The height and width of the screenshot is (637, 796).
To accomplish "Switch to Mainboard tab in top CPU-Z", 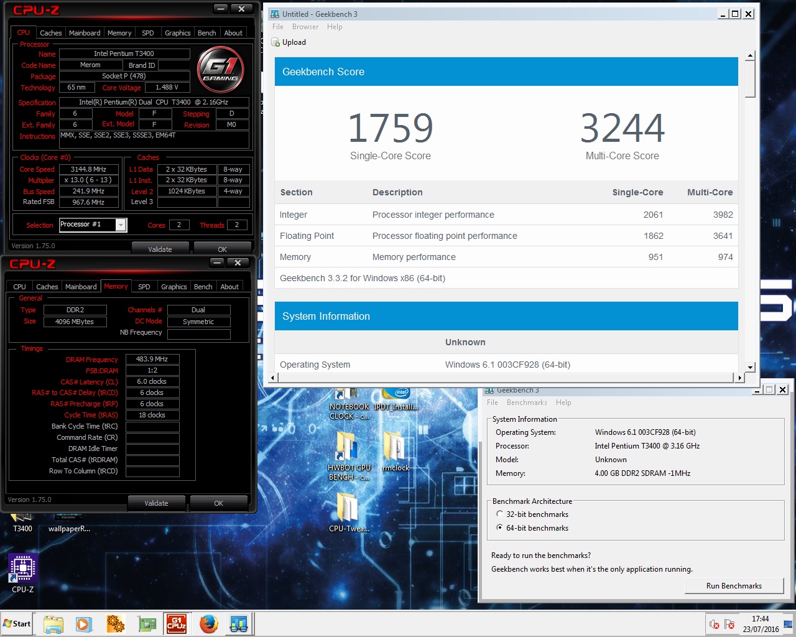I will pos(85,33).
